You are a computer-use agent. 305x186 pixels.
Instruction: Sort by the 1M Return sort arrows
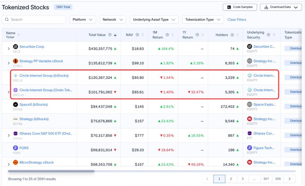(x=173, y=35)
